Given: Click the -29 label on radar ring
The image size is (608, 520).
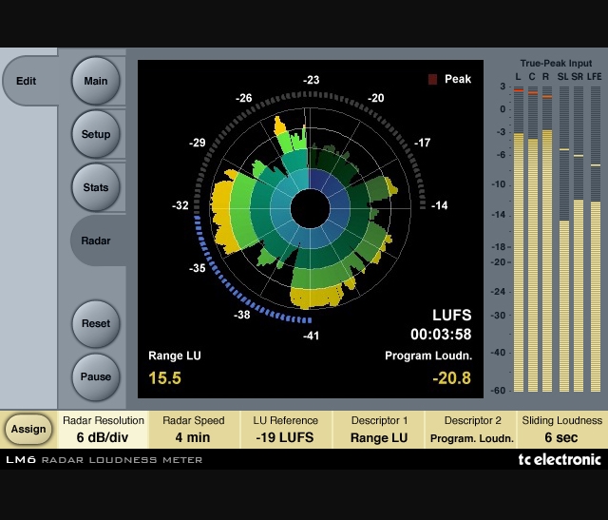Looking at the screenshot, I should (198, 143).
